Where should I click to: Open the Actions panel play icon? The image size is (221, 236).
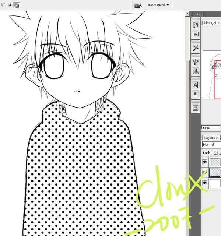[196, 34]
